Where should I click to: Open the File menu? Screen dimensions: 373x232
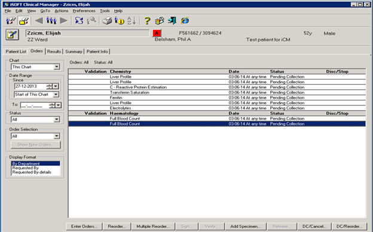click(8, 11)
